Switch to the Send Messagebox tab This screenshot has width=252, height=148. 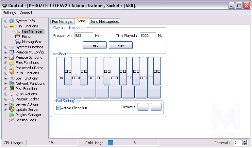[x=105, y=22]
